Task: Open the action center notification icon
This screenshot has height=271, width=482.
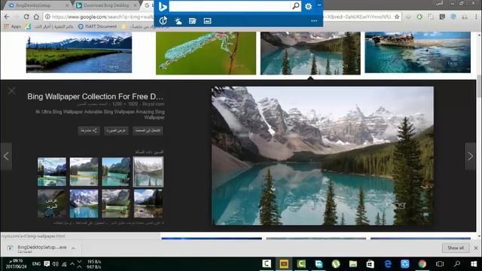Action: pos(47,264)
